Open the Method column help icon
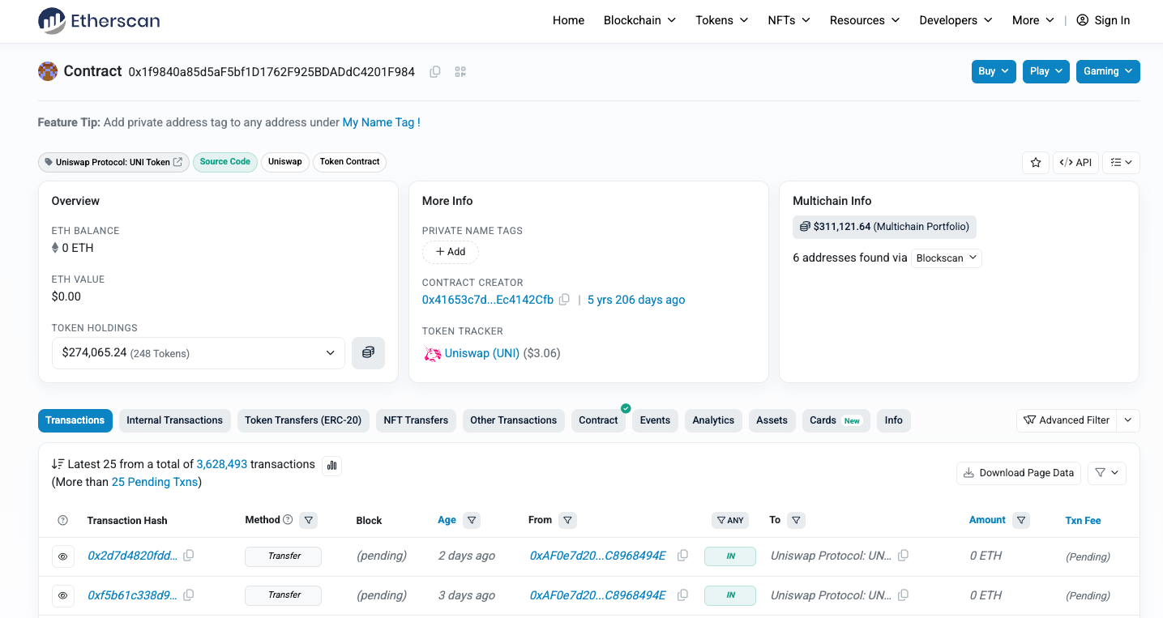Image resolution: width=1163 pixels, height=618 pixels. click(x=287, y=520)
